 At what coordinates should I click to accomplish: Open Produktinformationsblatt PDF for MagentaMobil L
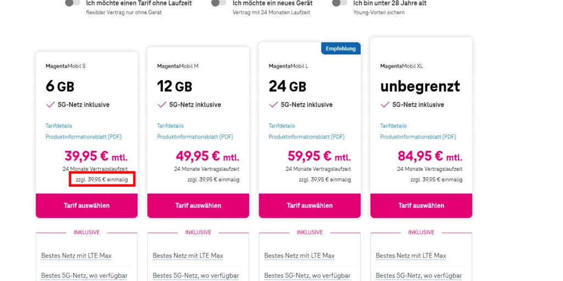(x=306, y=137)
